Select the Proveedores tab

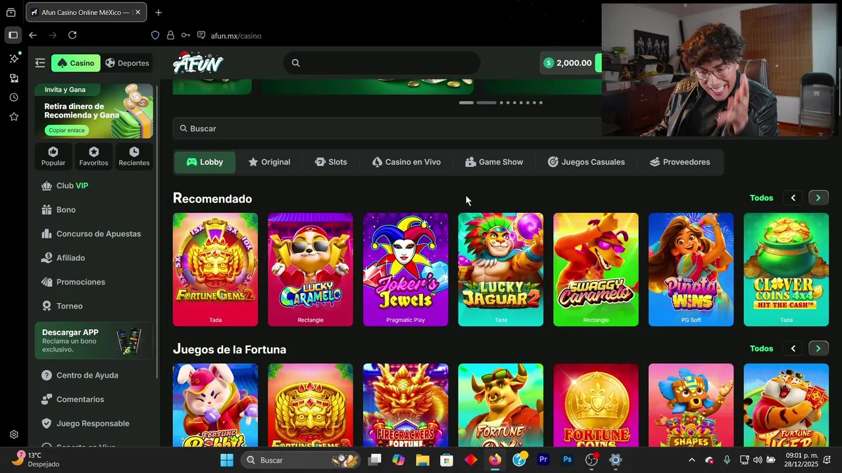680,162
